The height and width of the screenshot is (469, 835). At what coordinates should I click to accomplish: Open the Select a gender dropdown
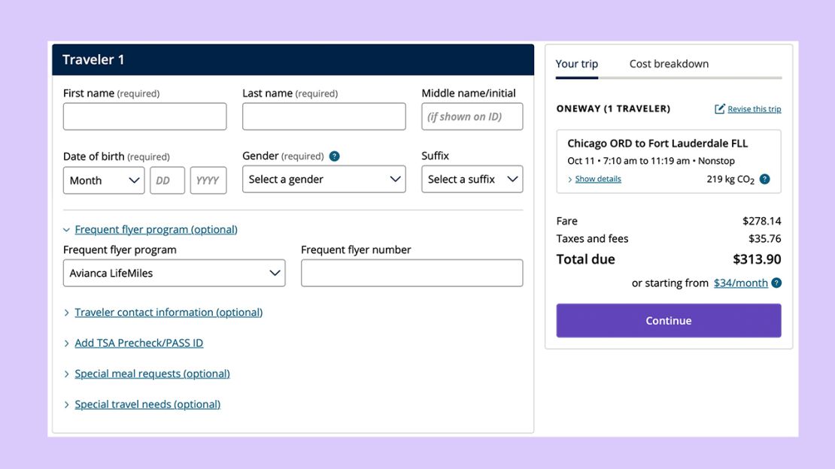[323, 180]
